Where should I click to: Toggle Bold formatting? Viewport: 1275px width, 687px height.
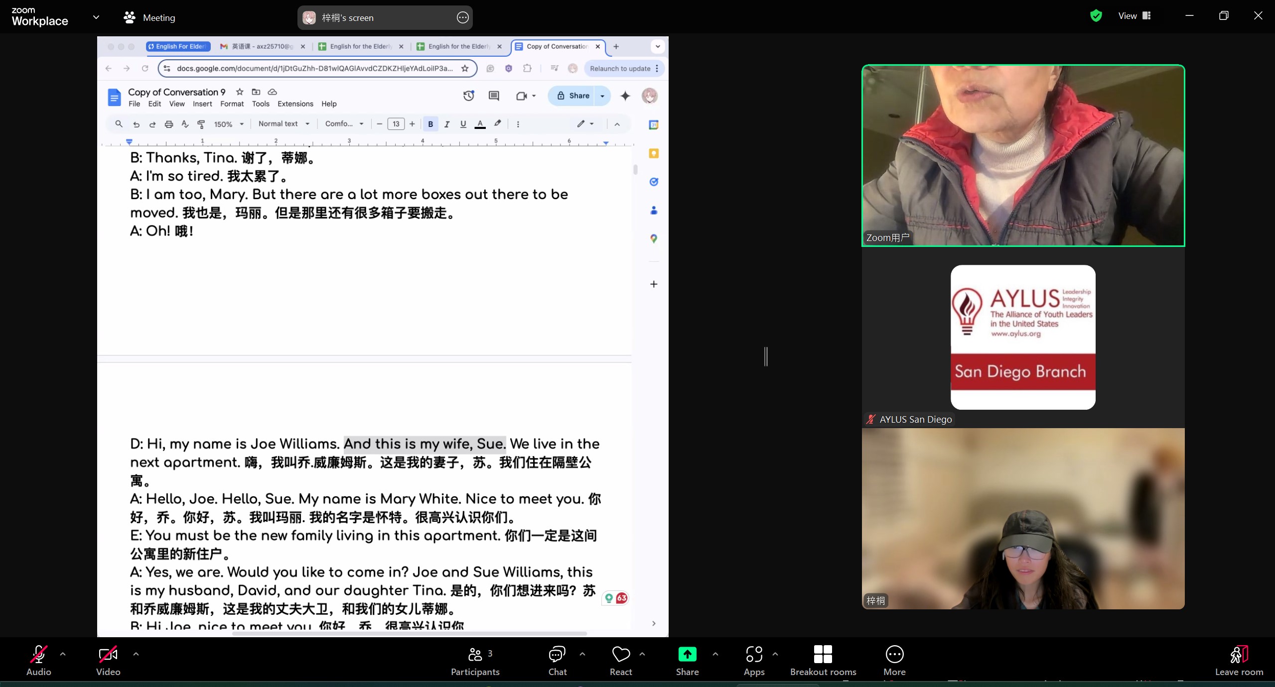pos(430,124)
